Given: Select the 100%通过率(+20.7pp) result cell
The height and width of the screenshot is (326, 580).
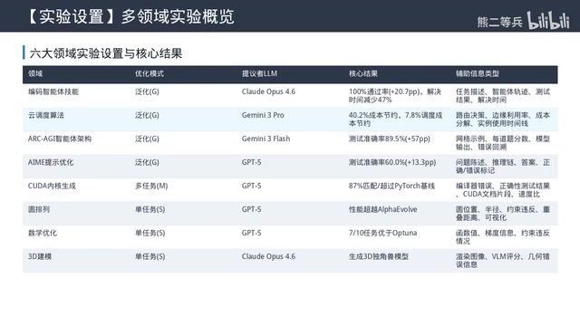Looking at the screenshot, I should (x=395, y=96).
